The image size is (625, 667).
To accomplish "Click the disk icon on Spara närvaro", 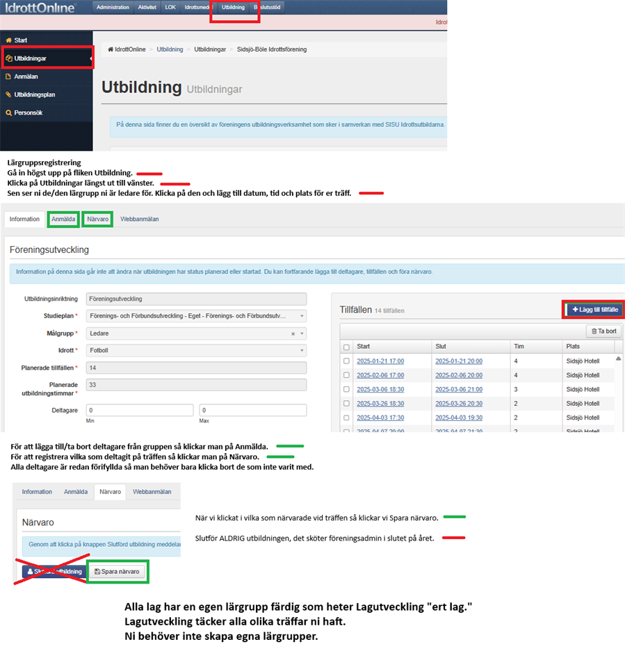I will (98, 572).
